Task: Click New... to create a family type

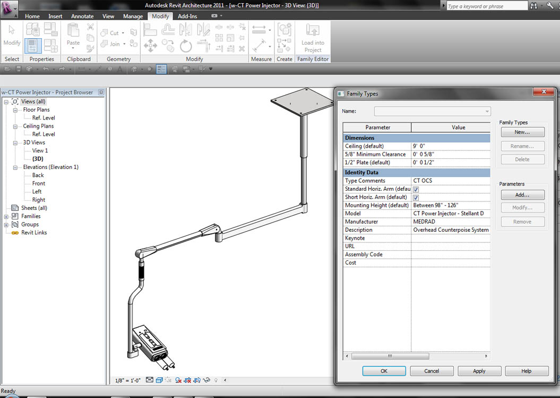Action: 522,132
